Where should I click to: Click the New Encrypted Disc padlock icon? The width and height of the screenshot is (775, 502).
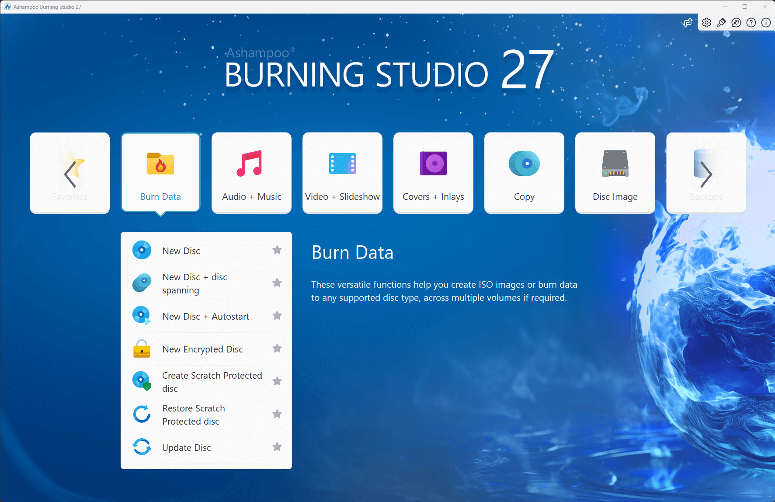tap(141, 349)
